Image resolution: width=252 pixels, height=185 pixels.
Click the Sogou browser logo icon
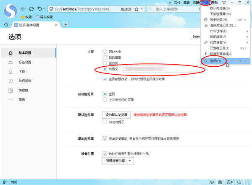tap(9, 9)
